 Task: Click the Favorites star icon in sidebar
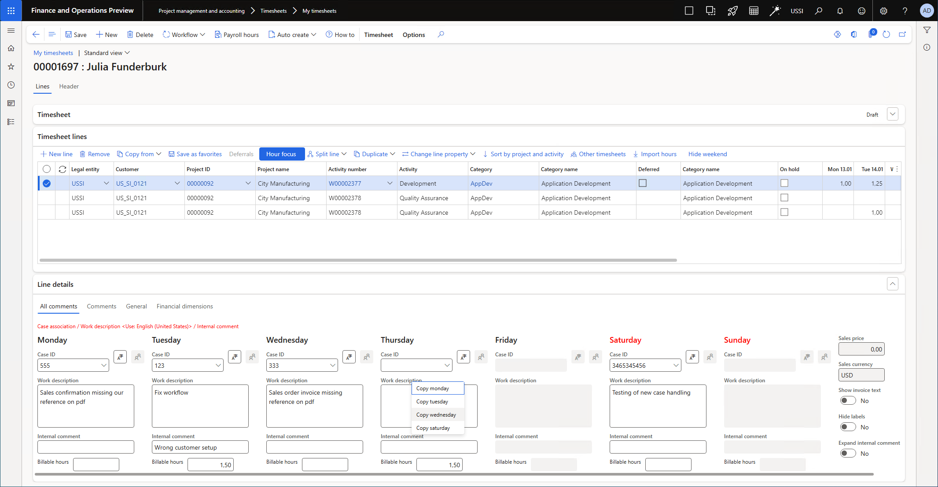click(11, 66)
